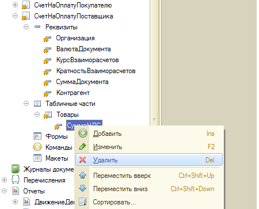Click the Товары tabular section icon

[48, 115]
